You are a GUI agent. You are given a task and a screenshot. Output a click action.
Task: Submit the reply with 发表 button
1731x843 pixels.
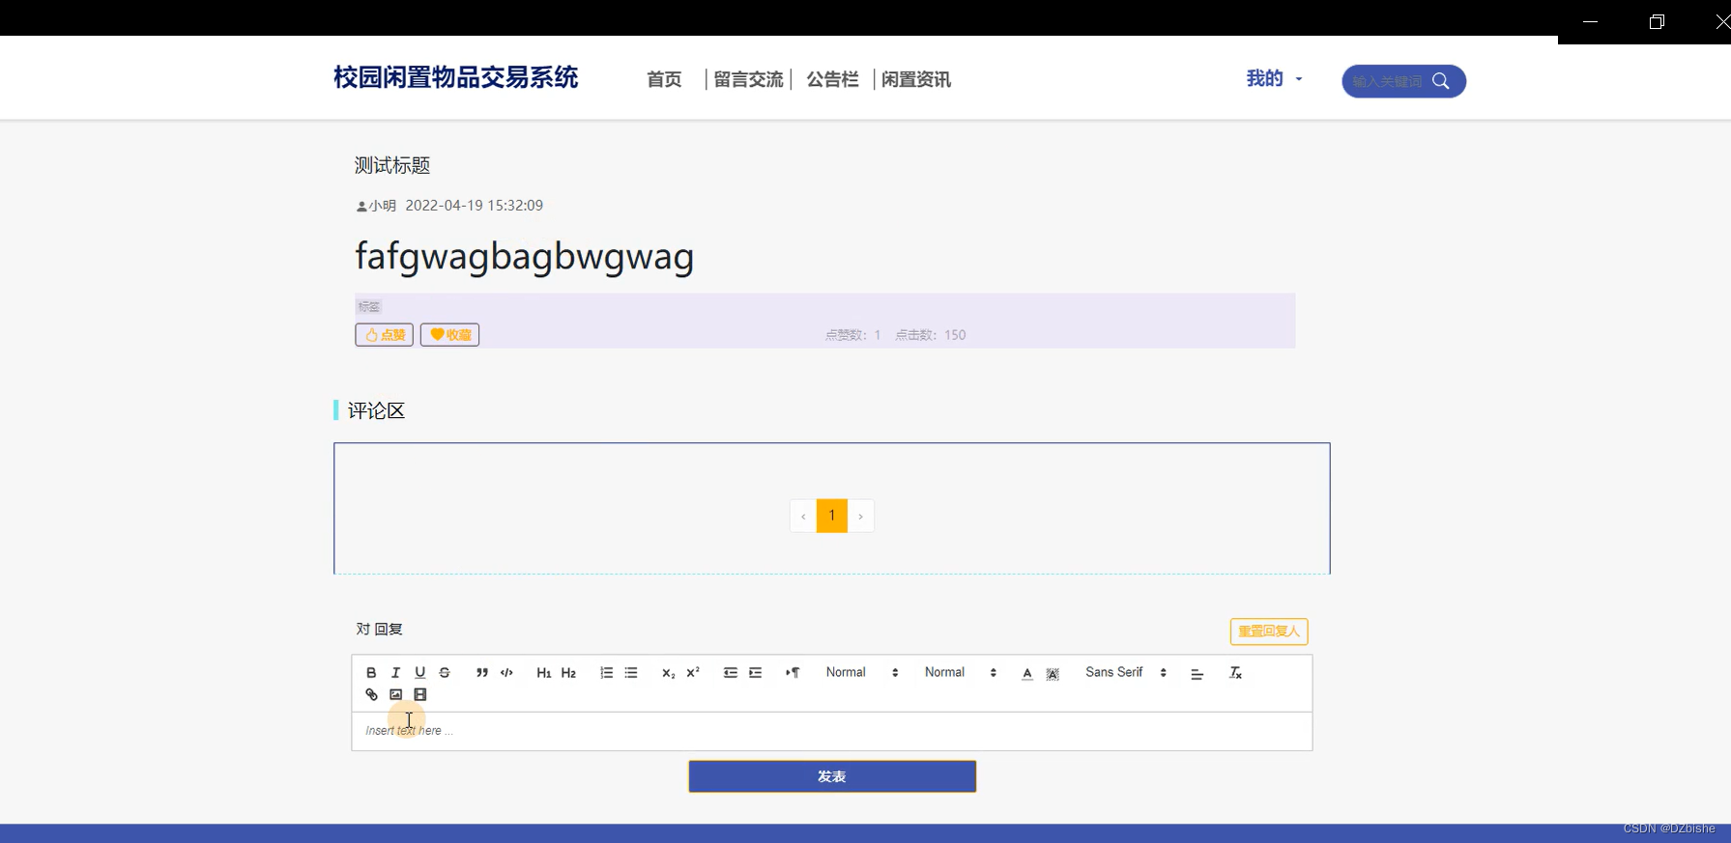coord(832,776)
